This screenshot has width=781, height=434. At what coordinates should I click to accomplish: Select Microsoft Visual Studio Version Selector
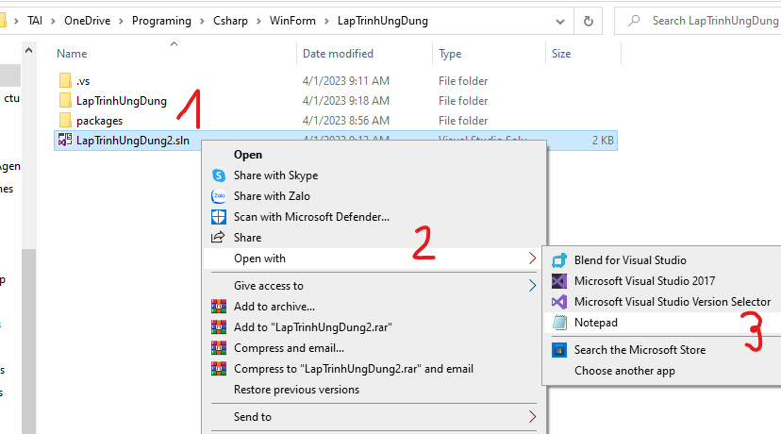(672, 302)
